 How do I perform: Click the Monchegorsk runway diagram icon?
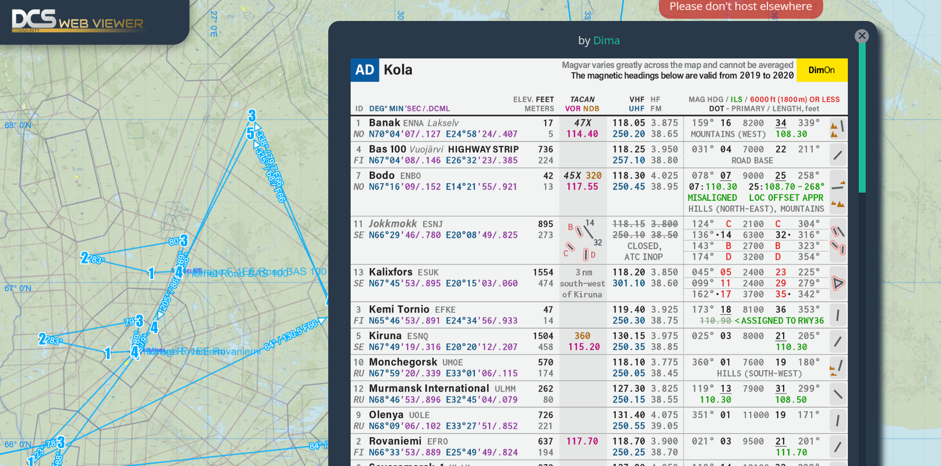(838, 368)
